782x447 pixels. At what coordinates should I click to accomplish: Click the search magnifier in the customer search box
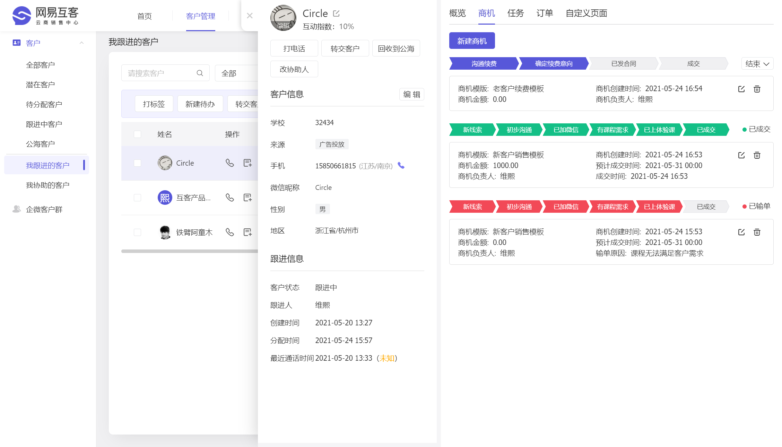200,73
